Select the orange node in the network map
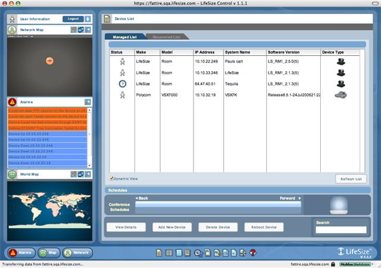 tap(49, 61)
